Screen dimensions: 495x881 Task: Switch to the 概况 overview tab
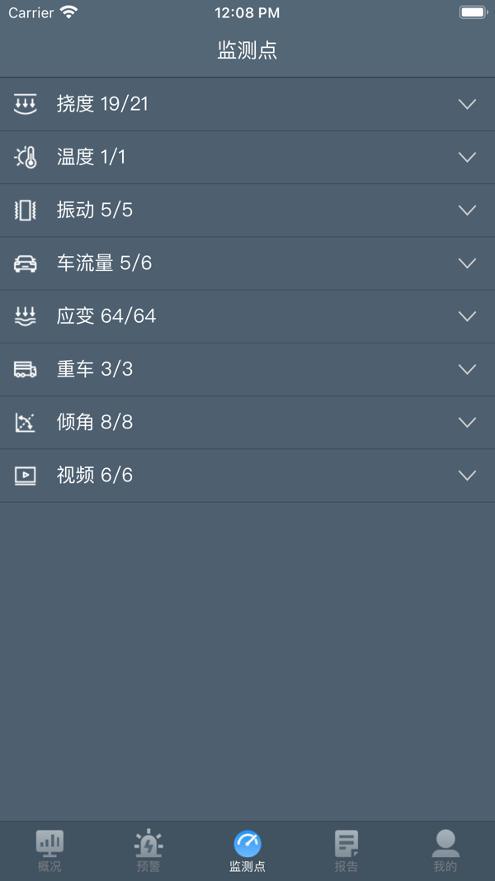pos(49,850)
